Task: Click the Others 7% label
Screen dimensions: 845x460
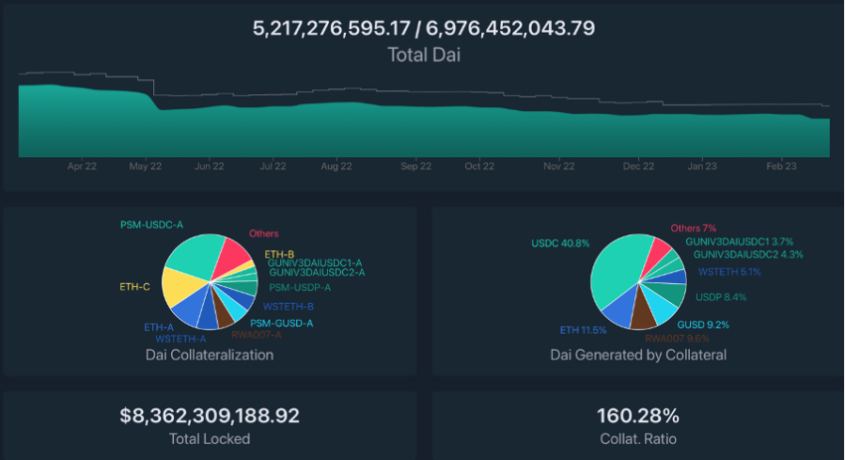Action: coord(693,229)
